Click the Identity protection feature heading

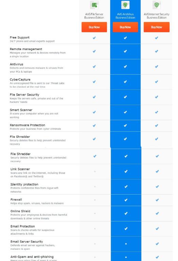[24, 184]
